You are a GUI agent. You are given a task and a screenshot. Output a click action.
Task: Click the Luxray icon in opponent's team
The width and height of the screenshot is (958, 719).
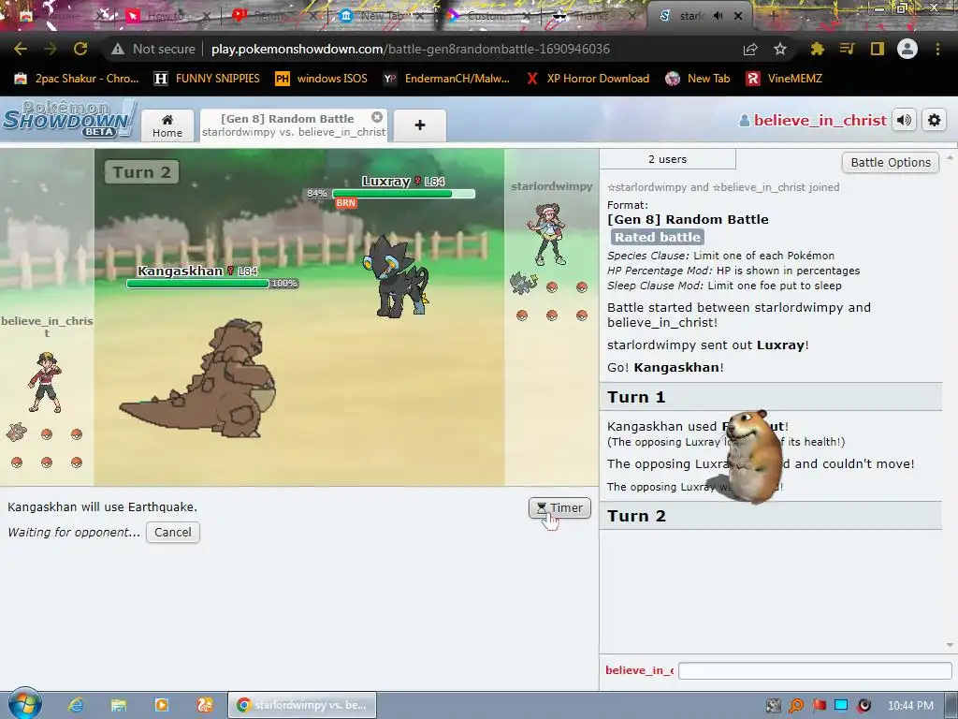point(523,283)
